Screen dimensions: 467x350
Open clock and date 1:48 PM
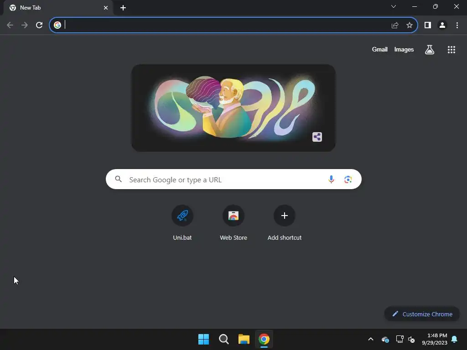[x=435, y=339]
